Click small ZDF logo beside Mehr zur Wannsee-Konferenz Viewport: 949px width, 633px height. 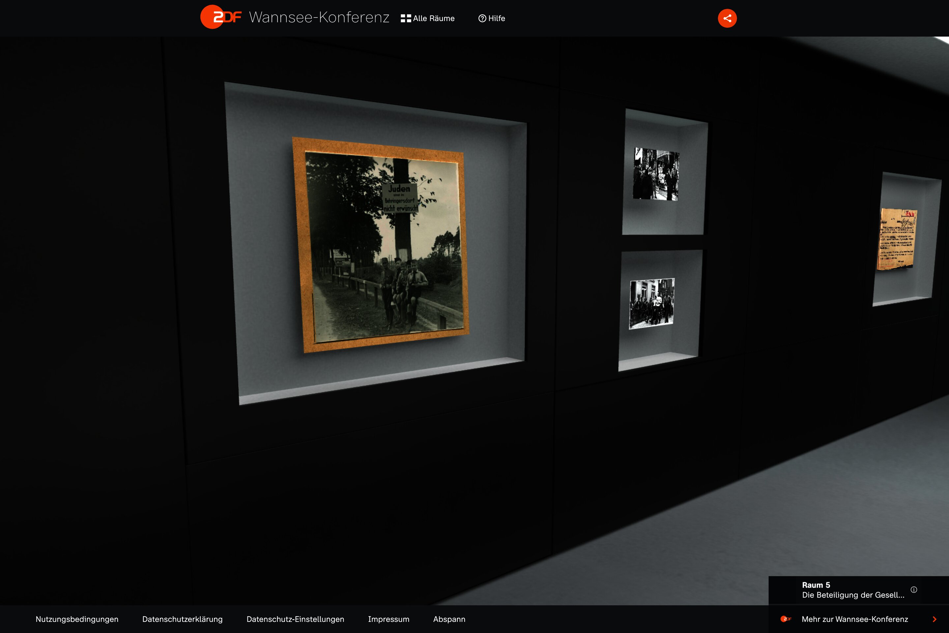tap(786, 619)
